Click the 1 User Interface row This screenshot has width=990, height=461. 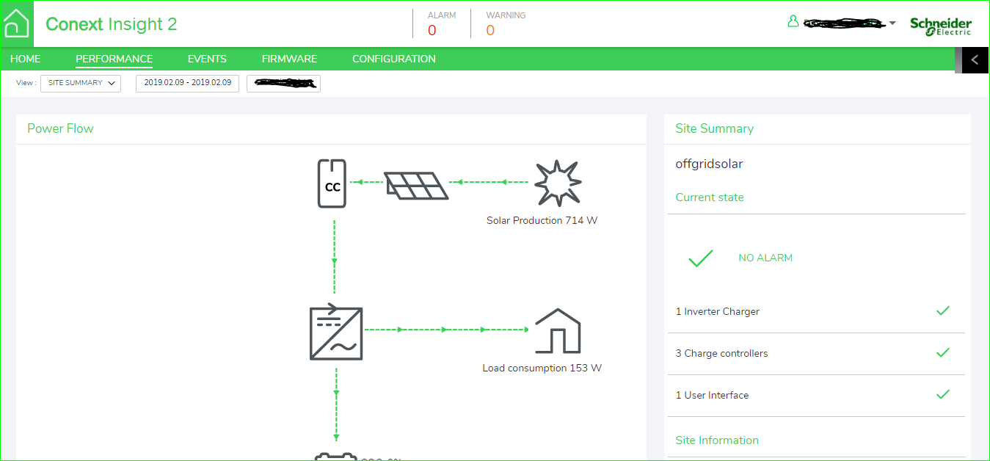coord(816,396)
